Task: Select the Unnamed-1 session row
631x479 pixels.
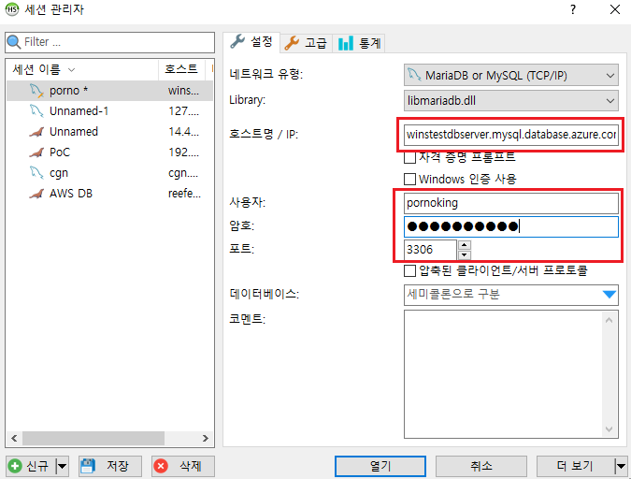Action: click(x=109, y=110)
